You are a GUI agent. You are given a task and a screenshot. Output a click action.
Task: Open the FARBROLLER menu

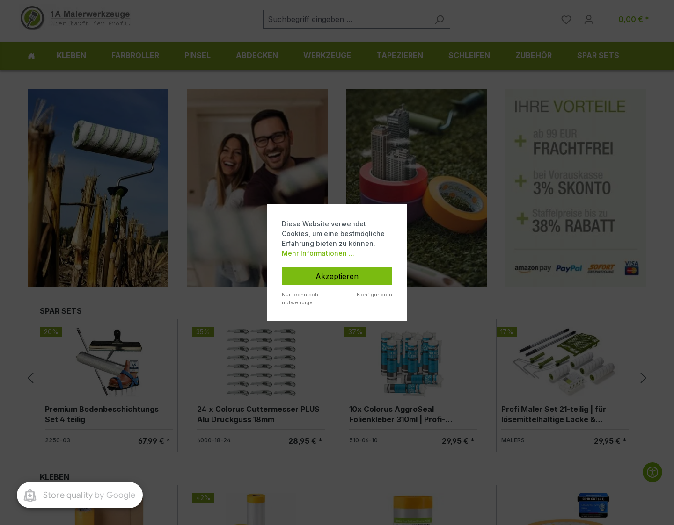point(135,56)
